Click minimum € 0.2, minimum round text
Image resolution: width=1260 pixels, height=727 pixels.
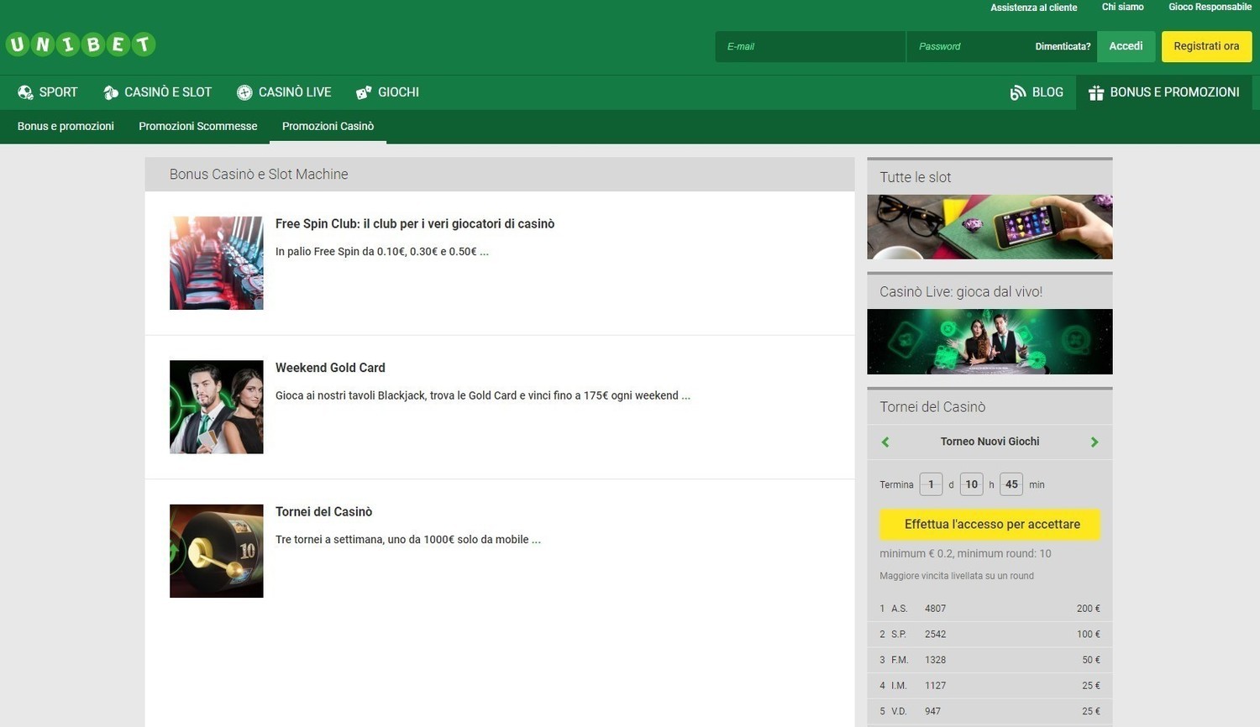click(965, 554)
